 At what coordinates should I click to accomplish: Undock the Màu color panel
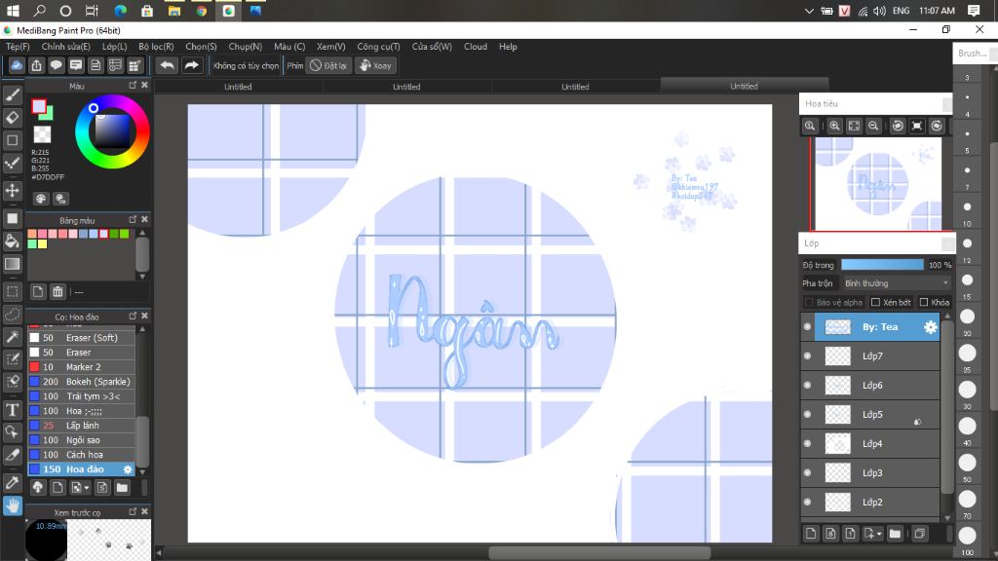point(133,86)
